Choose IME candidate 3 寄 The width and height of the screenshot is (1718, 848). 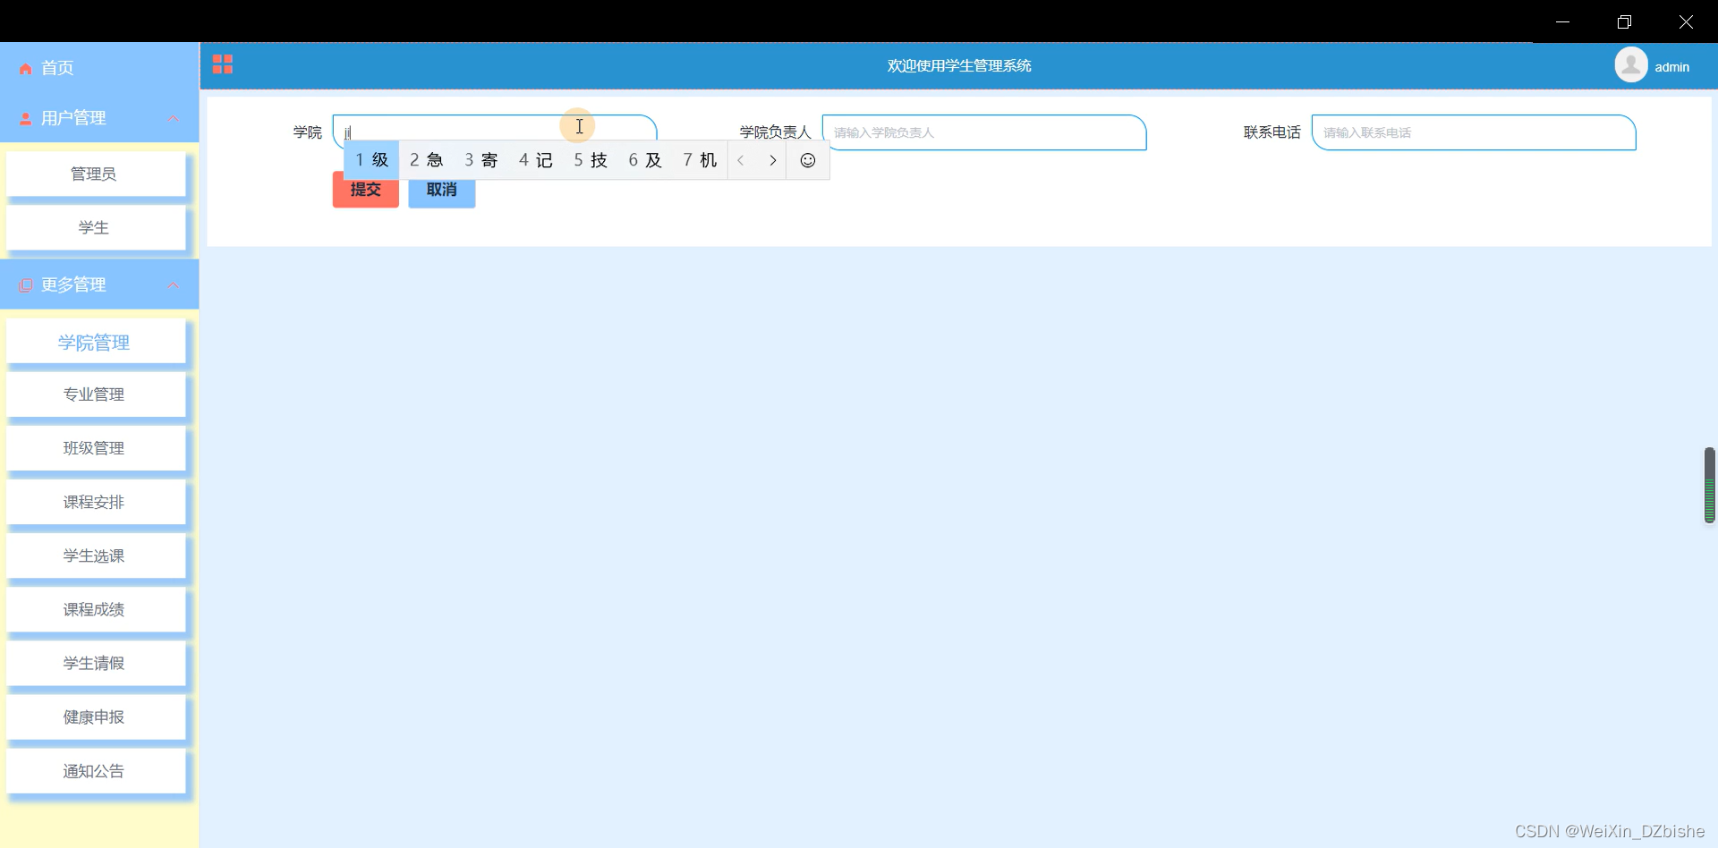coord(481,160)
